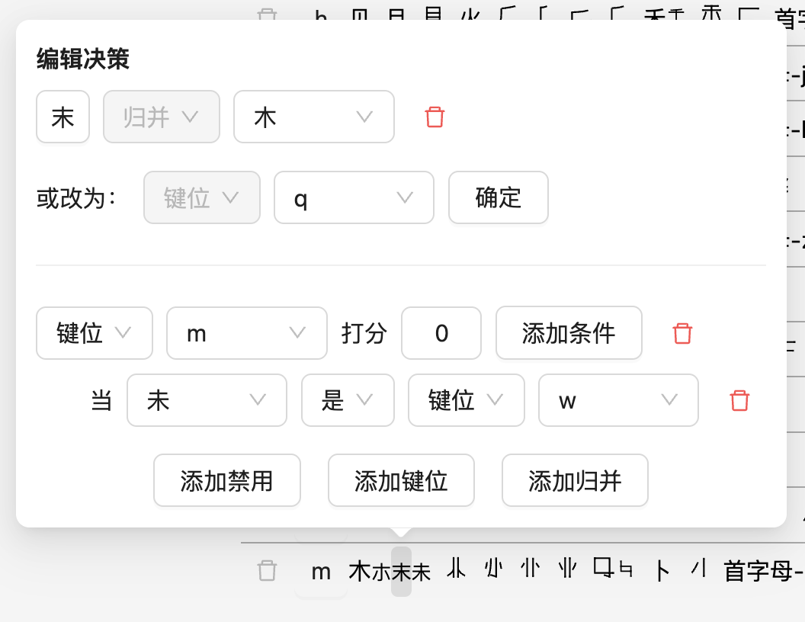Image resolution: width=805 pixels, height=622 pixels.
Task: Open the 是 comparison dropdown
Action: coord(348,400)
